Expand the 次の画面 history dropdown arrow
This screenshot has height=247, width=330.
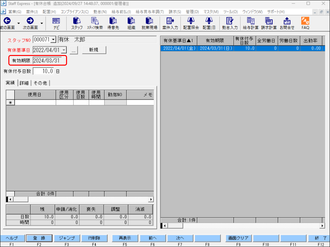coord(42,23)
